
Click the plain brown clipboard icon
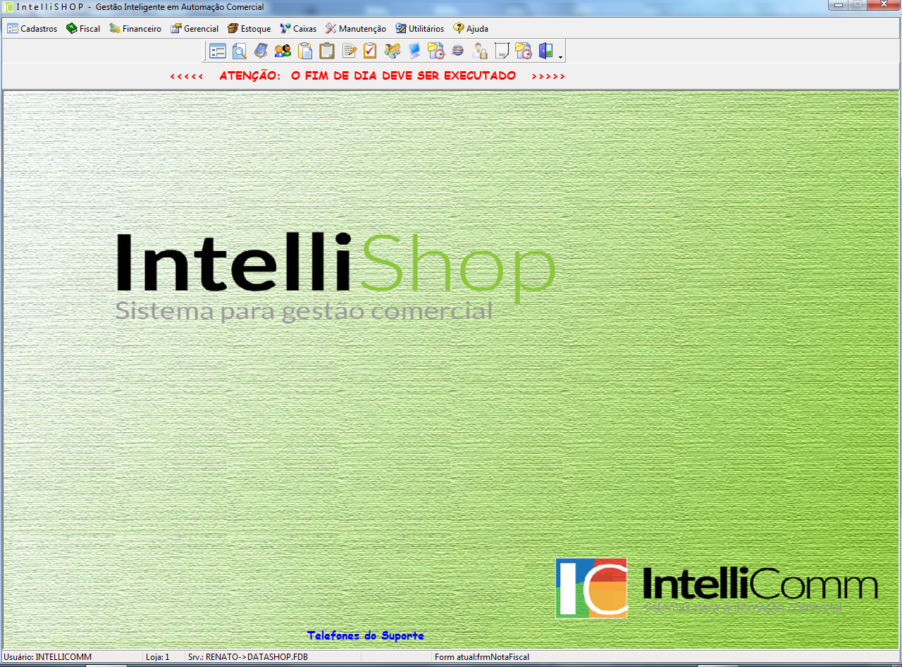pyautogui.click(x=327, y=51)
